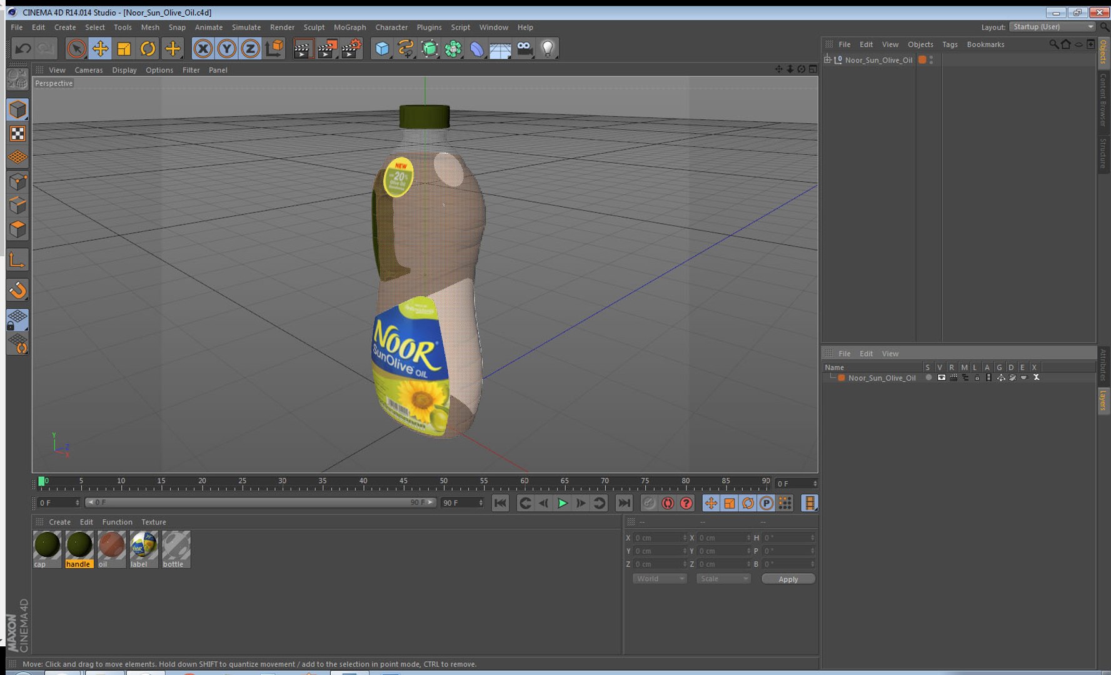The height and width of the screenshot is (675, 1111).
Task: Play the animation forward
Action: (562, 503)
